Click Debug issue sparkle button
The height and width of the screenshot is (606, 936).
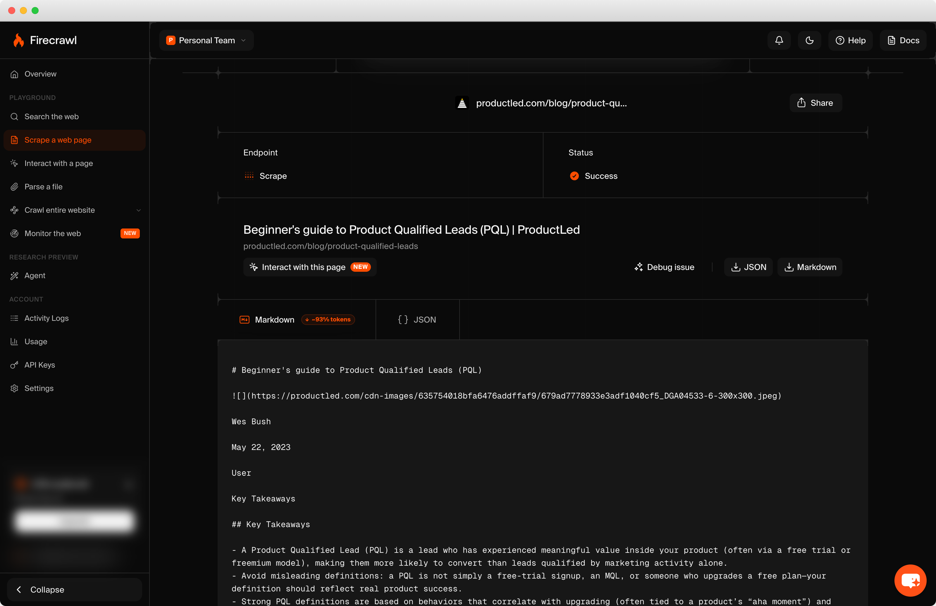click(x=664, y=267)
